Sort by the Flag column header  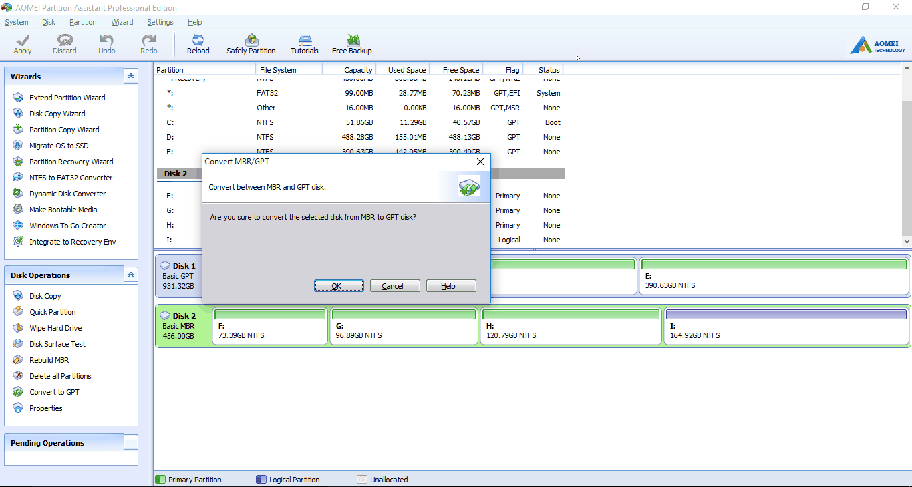tap(502, 70)
